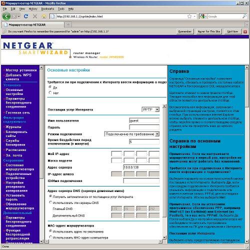The width and height of the screenshot is (250, 250).
Task: Open Блокировать сайты sidebar link
Action: (x=16, y=134)
